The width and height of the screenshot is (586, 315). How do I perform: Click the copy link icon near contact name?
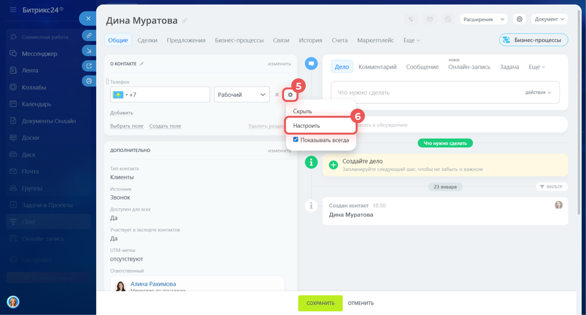[185, 21]
